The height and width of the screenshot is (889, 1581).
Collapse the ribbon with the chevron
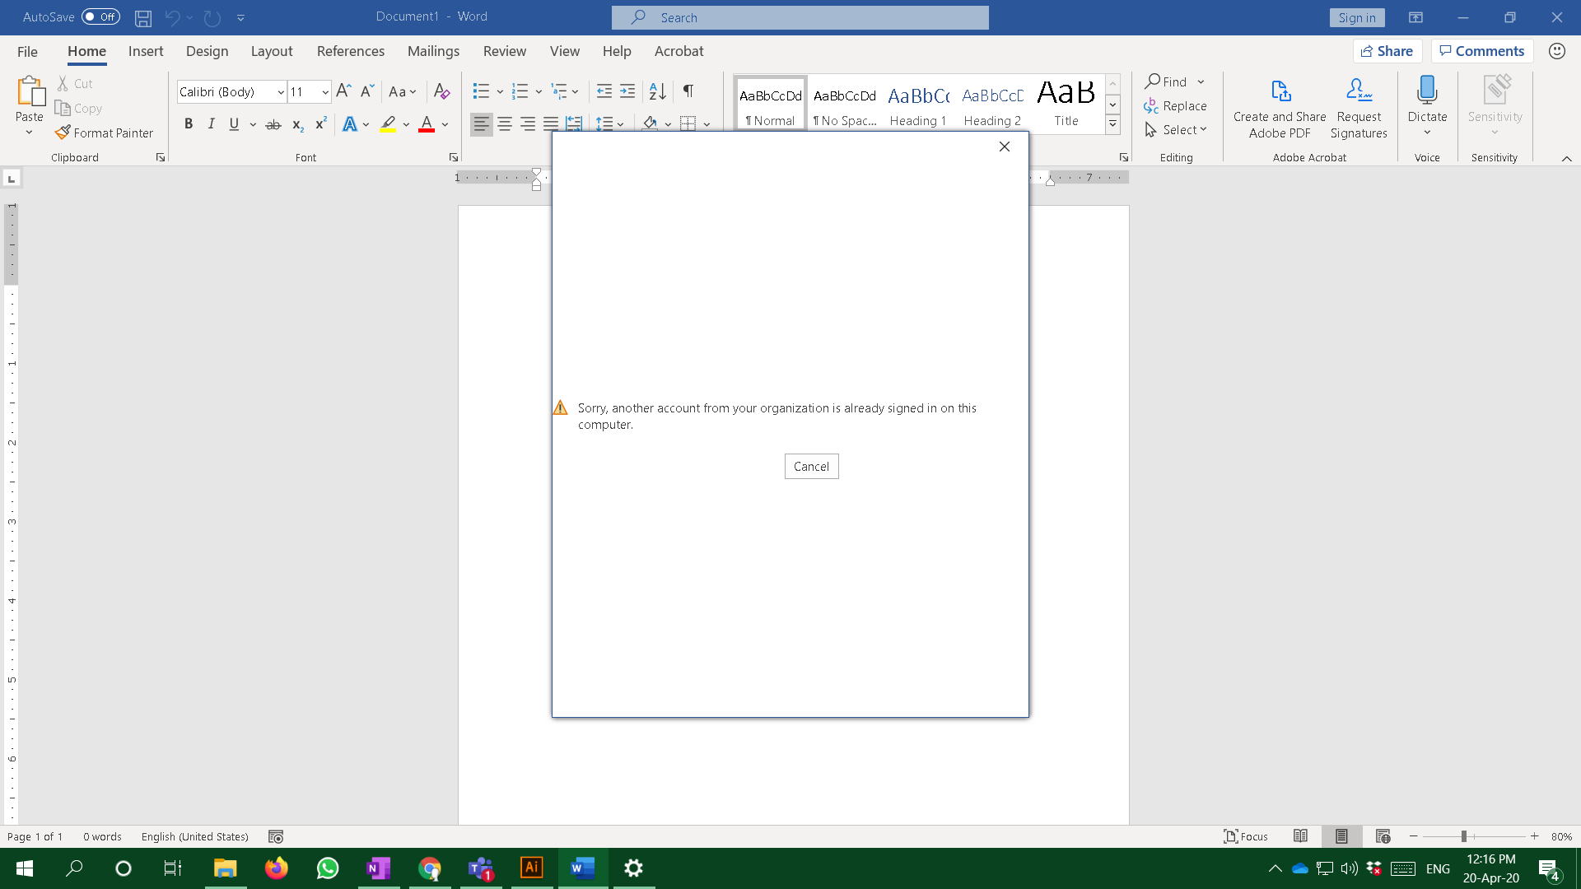click(1566, 158)
